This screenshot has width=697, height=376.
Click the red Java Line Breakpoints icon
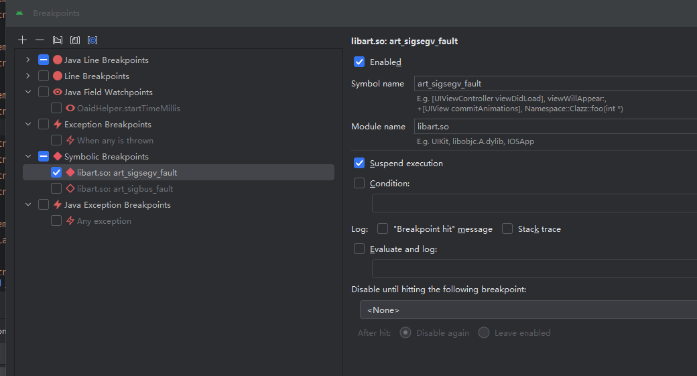click(58, 60)
